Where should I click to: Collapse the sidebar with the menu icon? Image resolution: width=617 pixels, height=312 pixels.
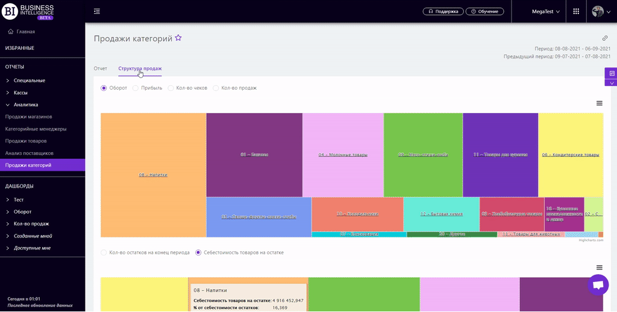97,11
